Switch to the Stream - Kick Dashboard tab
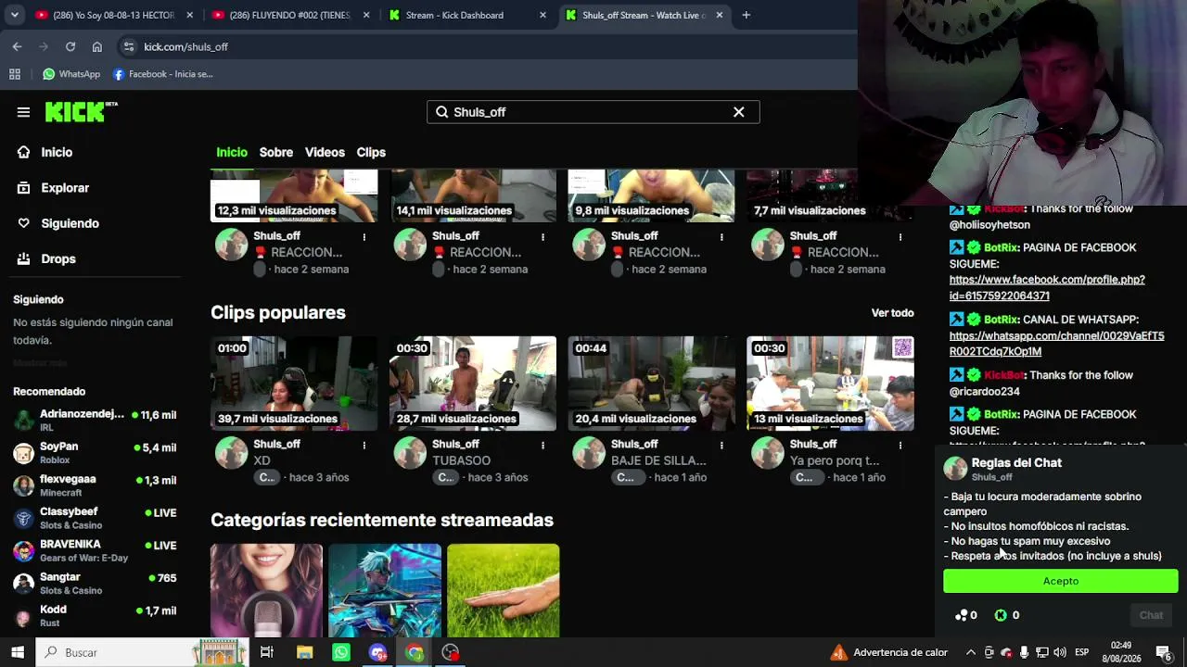 468,15
